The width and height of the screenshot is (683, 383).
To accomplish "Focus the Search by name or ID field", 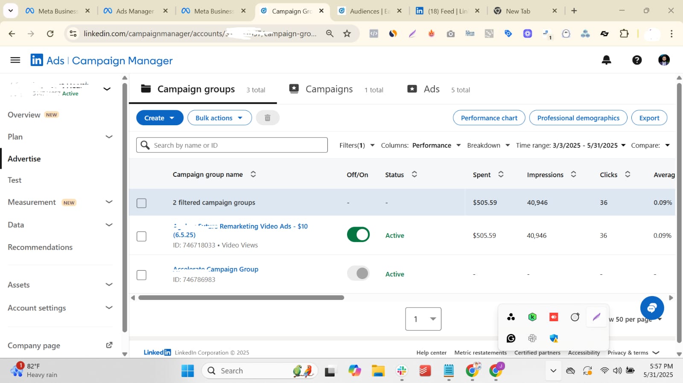I will coord(232,145).
